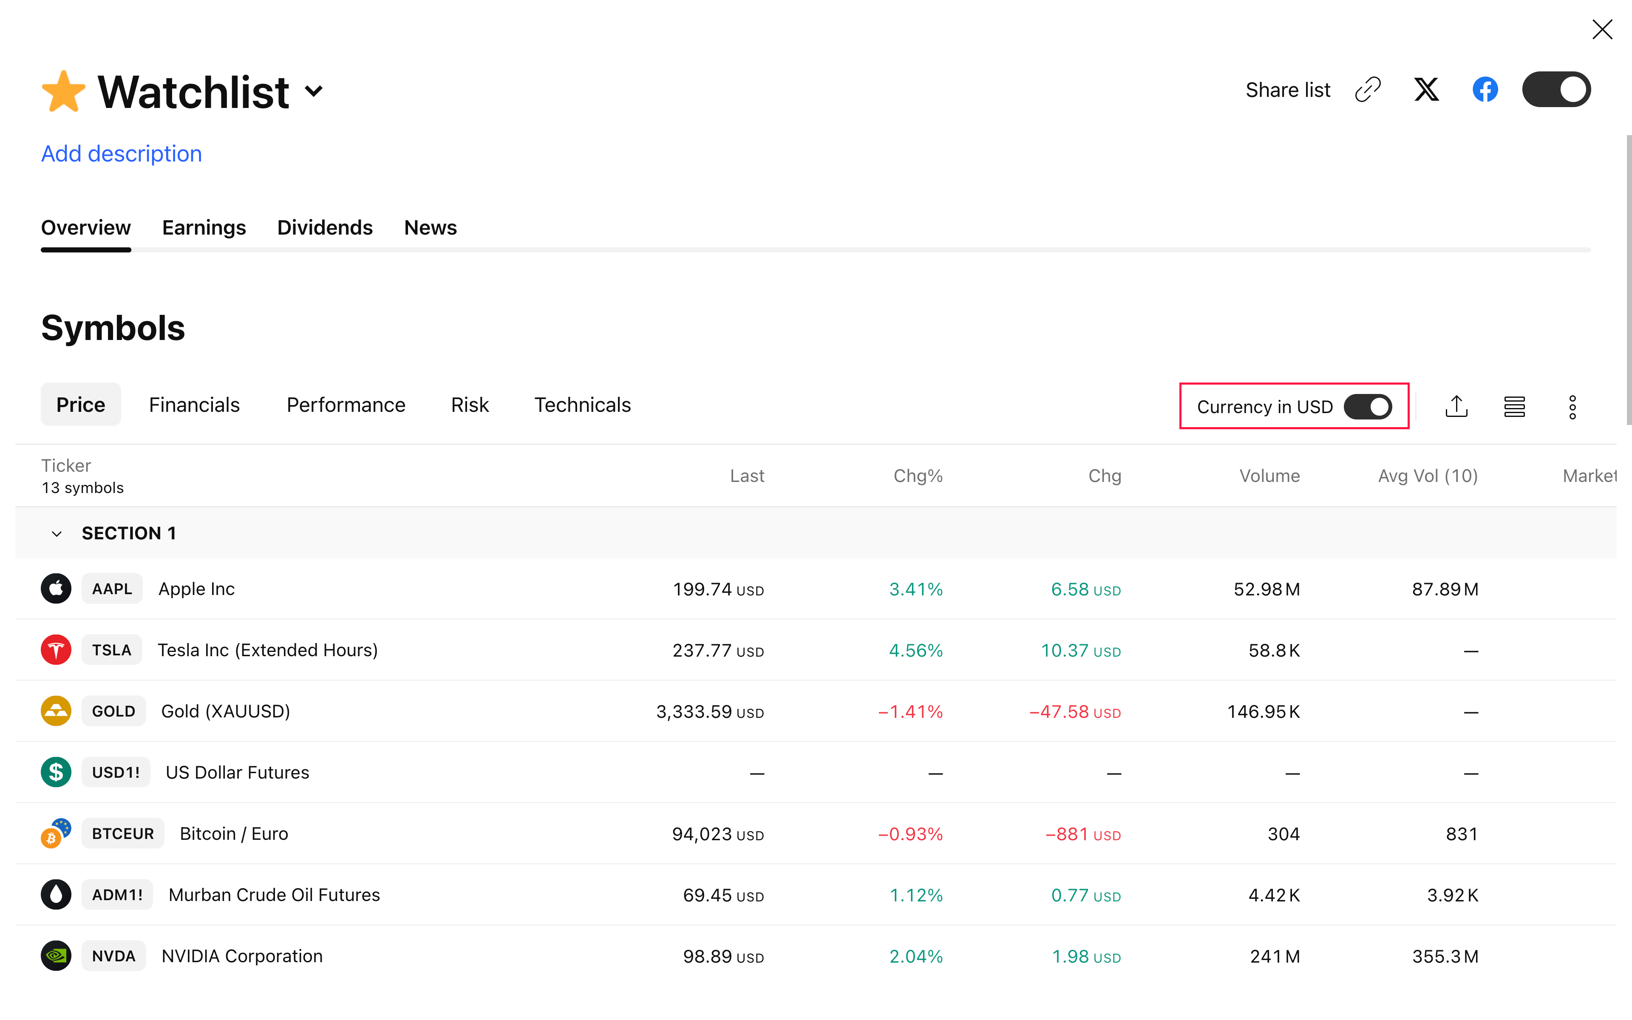This screenshot has height=1020, width=1632.
Task: Open the TSLA ticker badge
Action: (112, 650)
